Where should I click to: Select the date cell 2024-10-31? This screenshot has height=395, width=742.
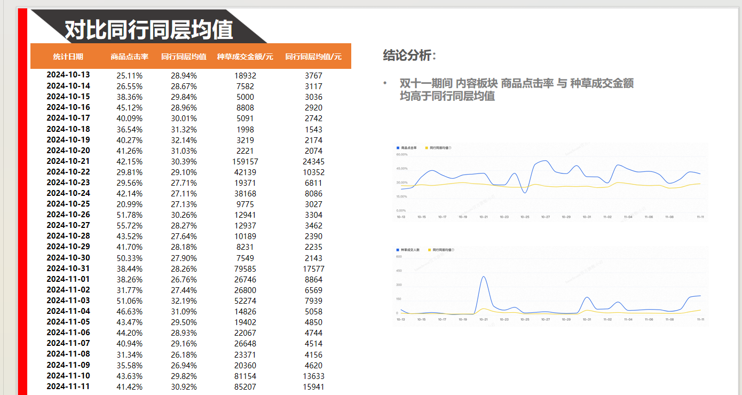point(68,268)
